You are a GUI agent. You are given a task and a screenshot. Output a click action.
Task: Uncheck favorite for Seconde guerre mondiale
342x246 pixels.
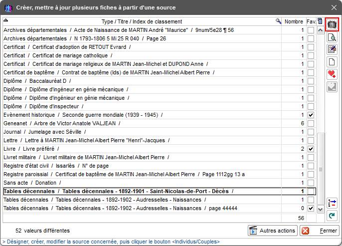click(x=311, y=115)
